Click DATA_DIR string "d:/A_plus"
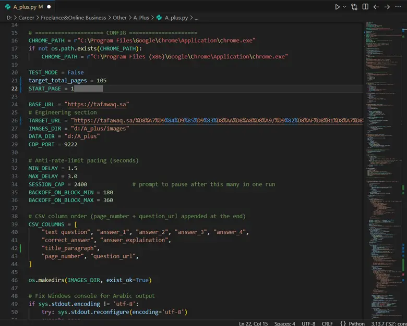The height and width of the screenshot is (326, 407). [x=82, y=136]
